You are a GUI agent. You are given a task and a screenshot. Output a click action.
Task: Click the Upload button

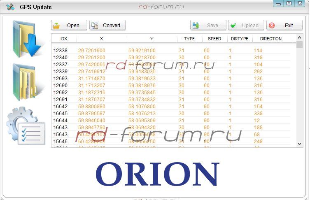(x=246, y=25)
